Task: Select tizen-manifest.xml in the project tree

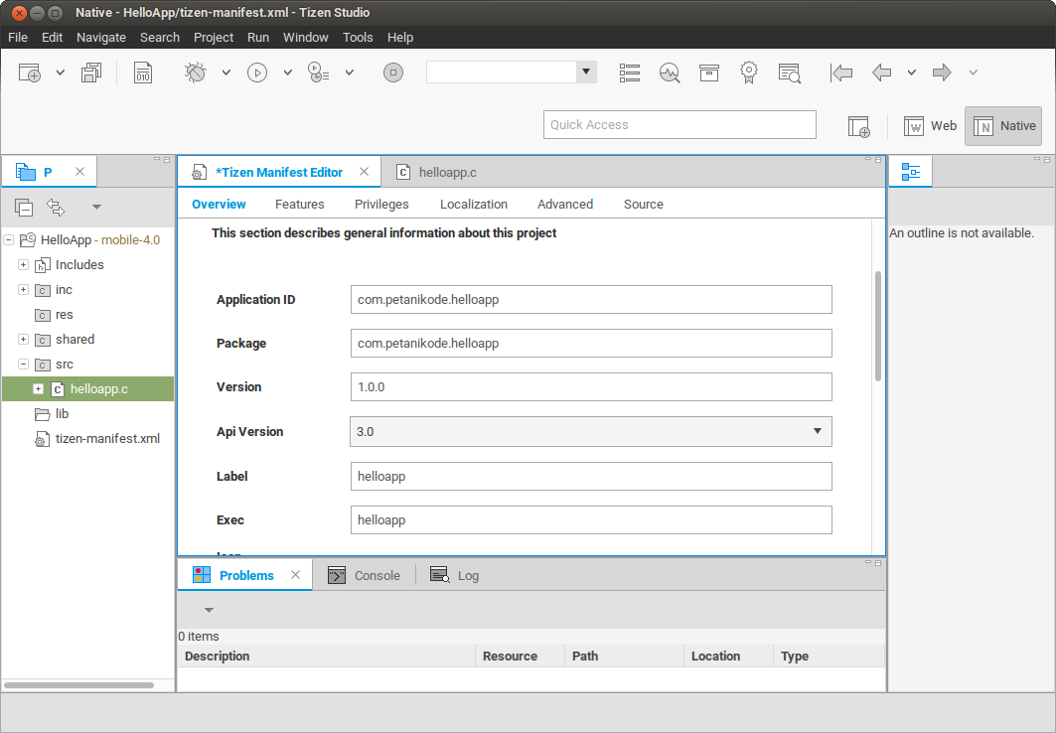Action: point(107,439)
